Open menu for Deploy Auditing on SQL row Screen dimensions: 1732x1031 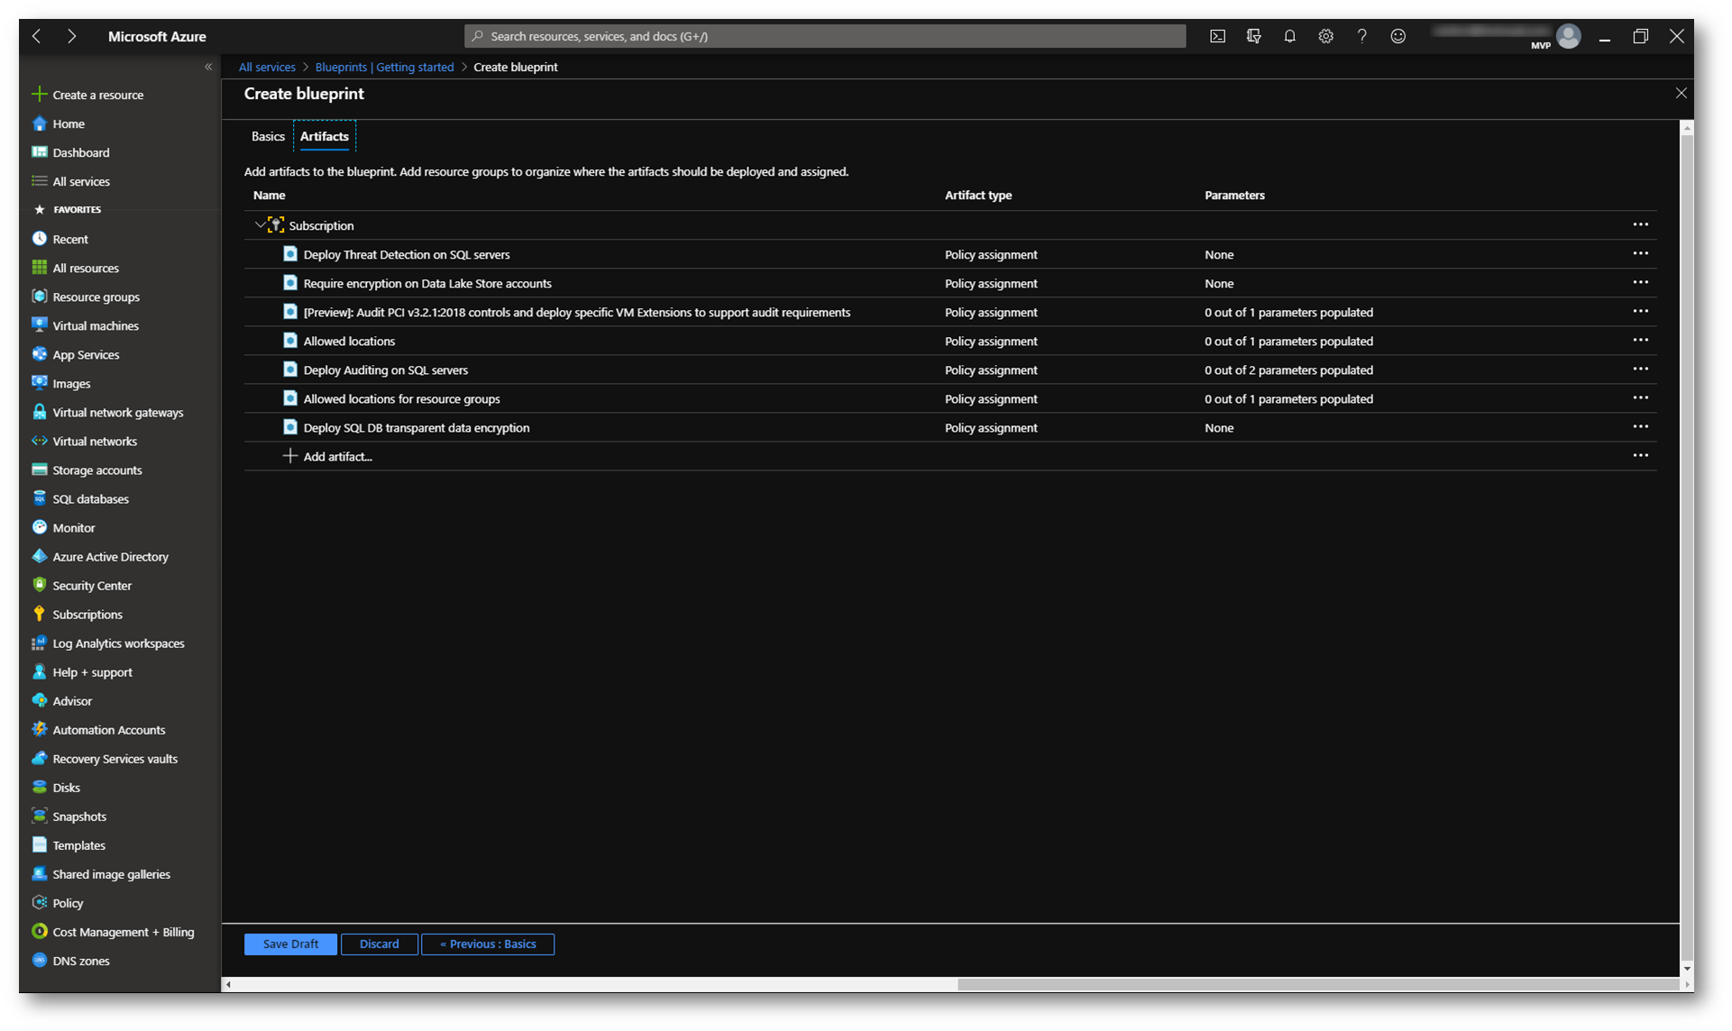tap(1640, 369)
